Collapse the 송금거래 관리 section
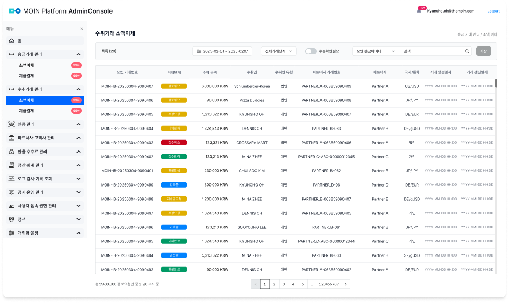This screenshot has height=303, width=509. tap(78, 54)
